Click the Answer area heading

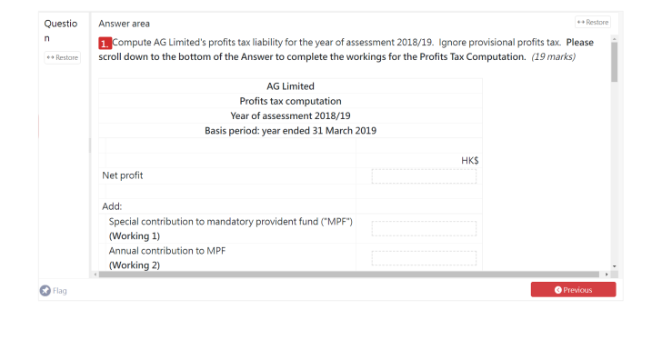pos(124,24)
